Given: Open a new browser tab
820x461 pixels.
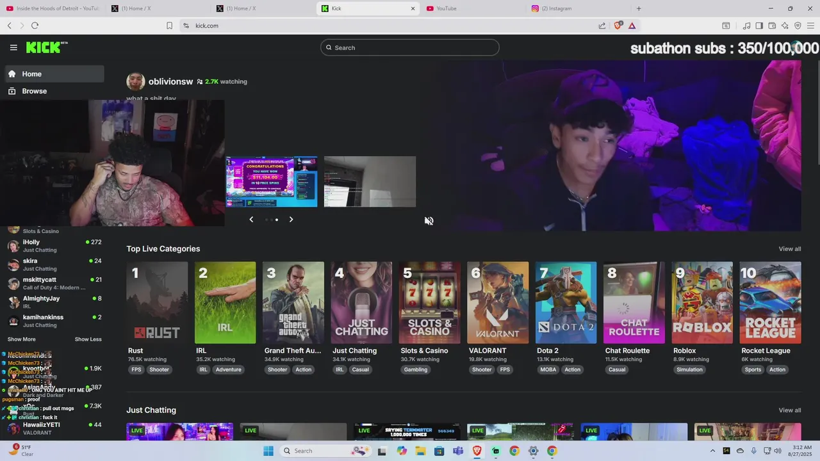Looking at the screenshot, I should (x=639, y=8).
